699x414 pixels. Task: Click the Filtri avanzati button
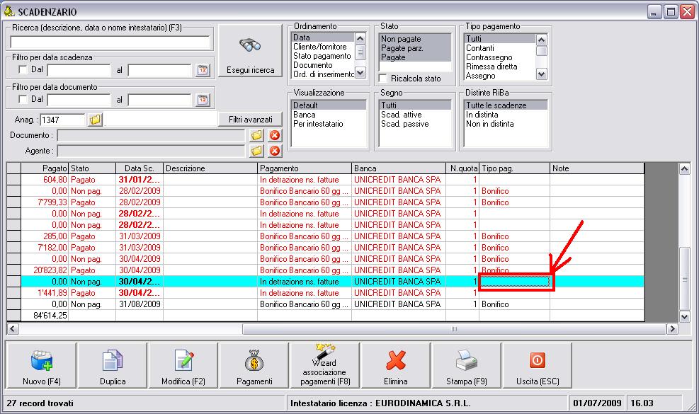250,120
